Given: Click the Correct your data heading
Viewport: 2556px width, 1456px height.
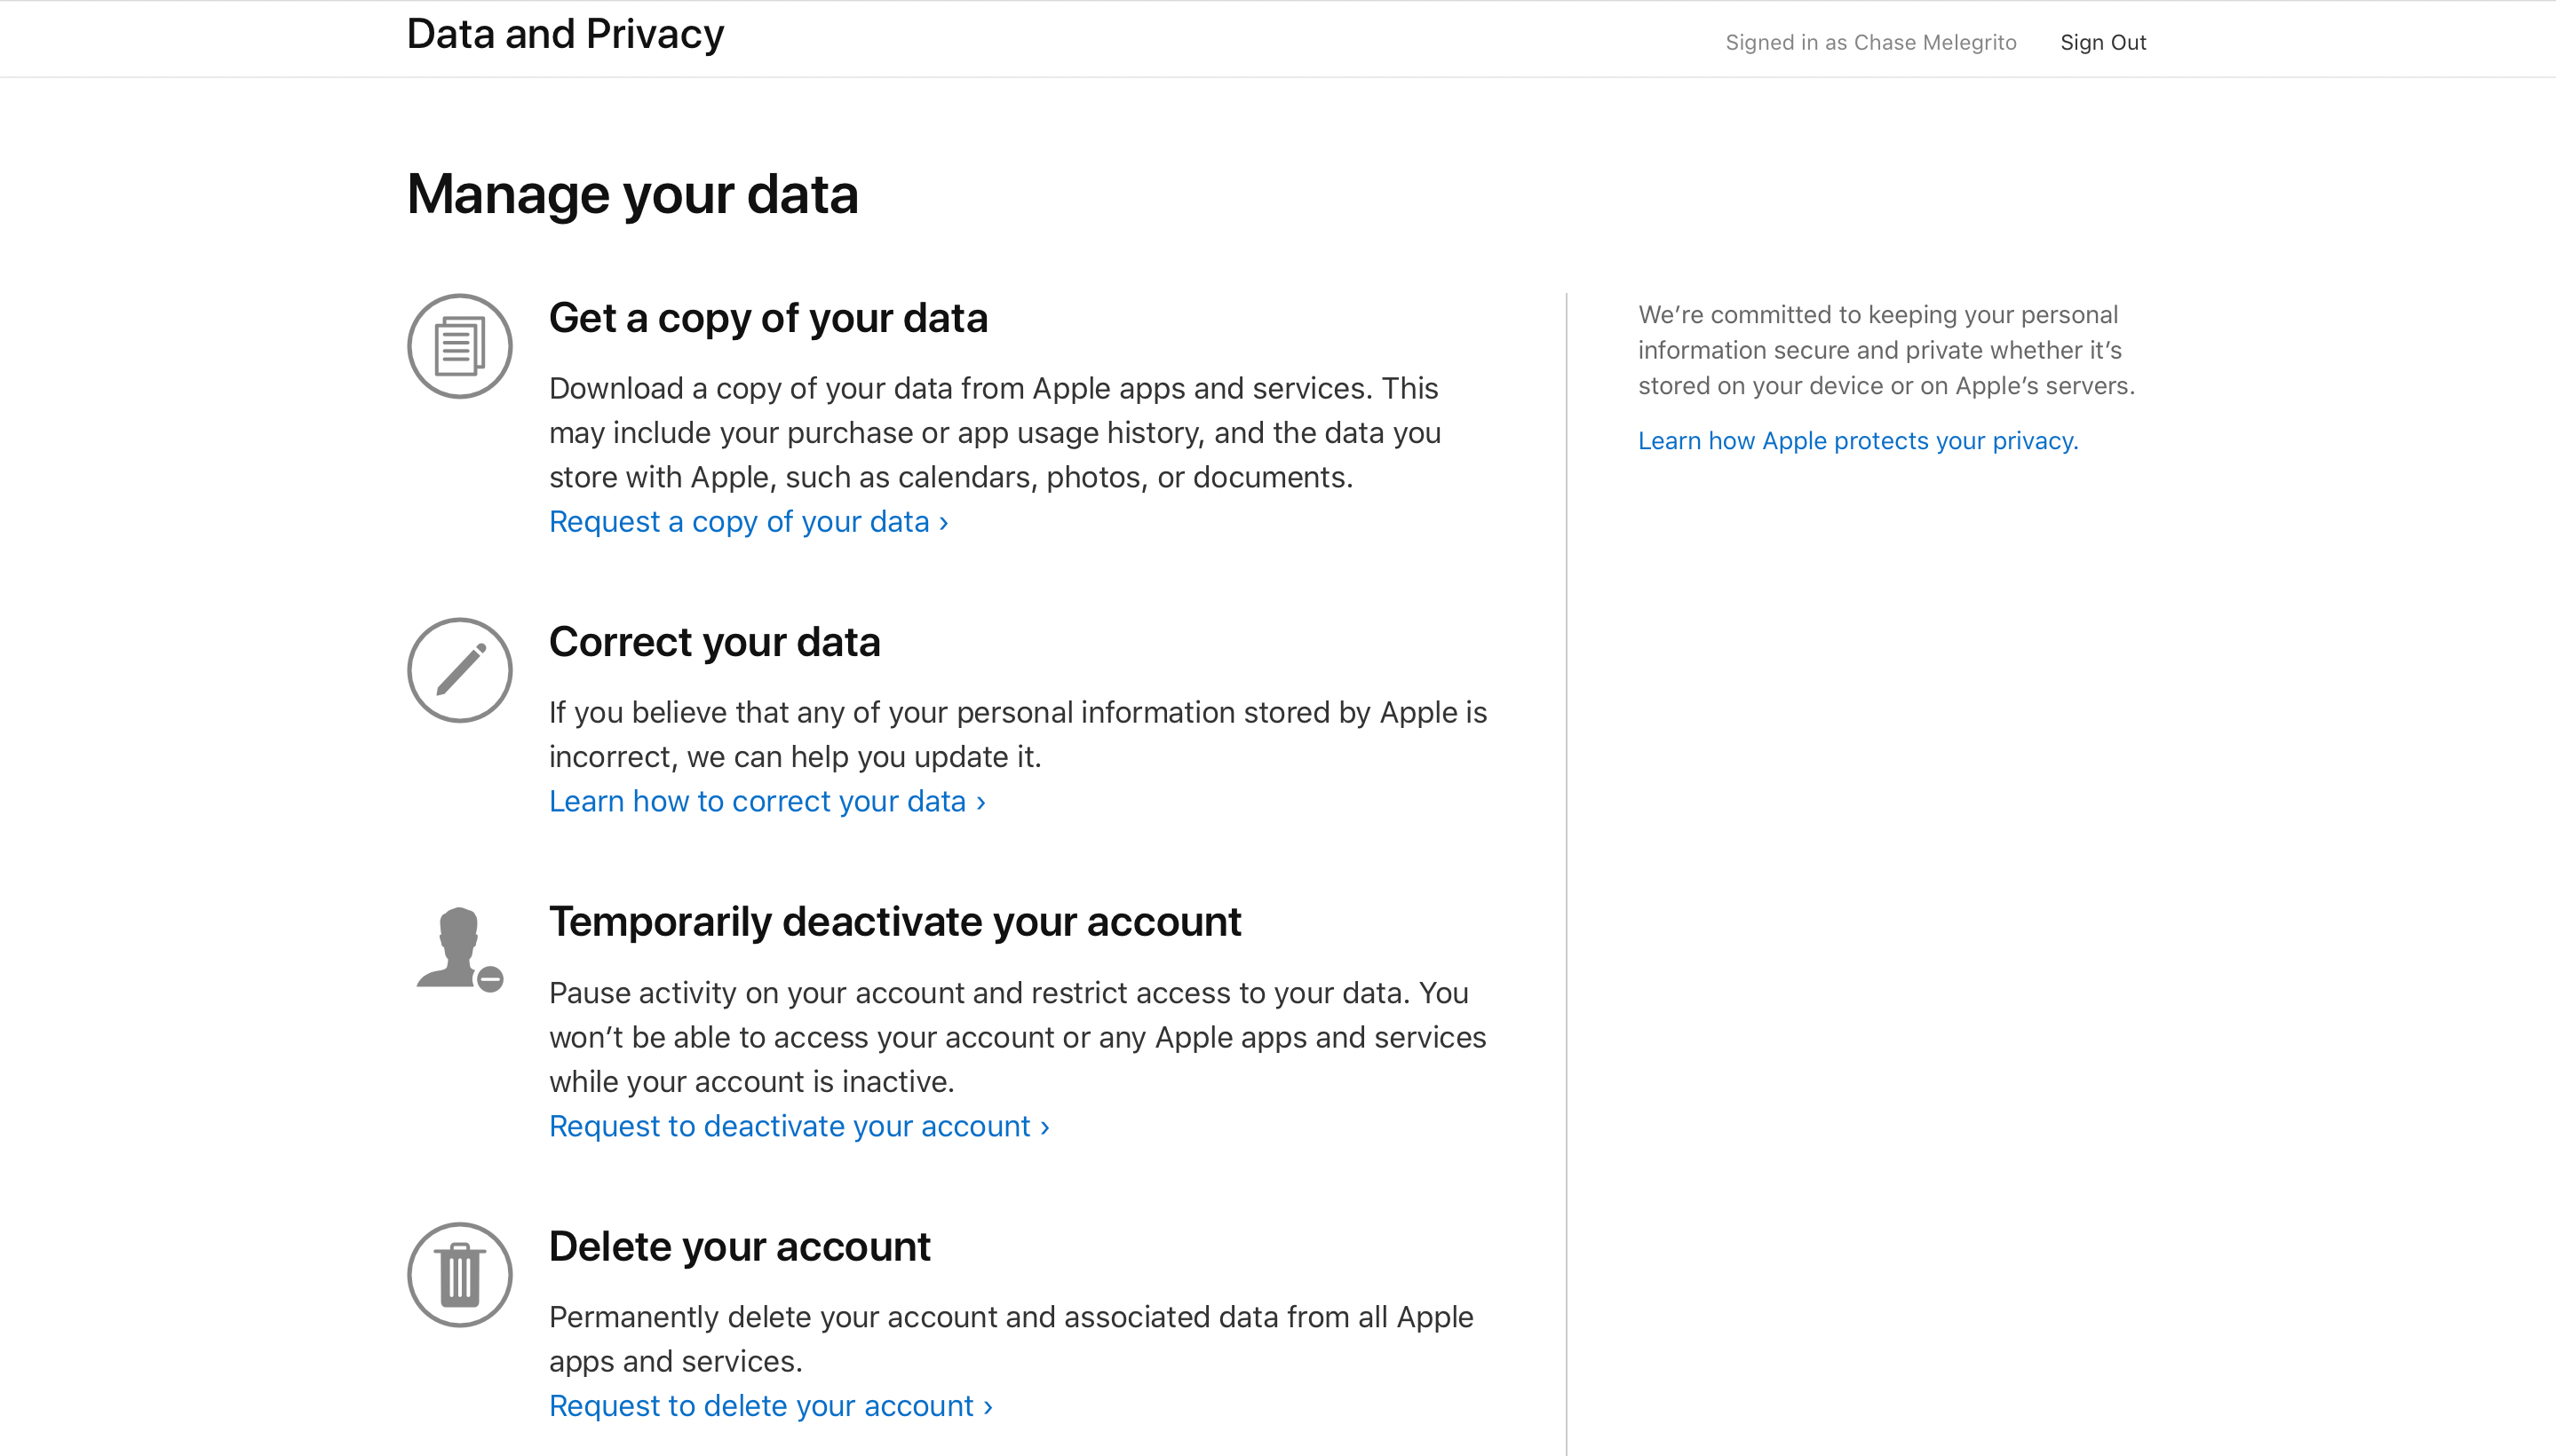Looking at the screenshot, I should click(x=713, y=641).
